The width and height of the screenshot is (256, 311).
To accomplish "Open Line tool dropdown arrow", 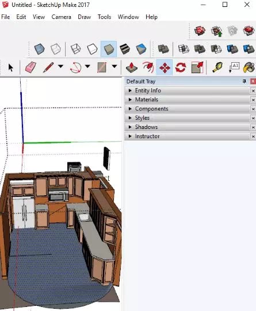I will (60, 66).
